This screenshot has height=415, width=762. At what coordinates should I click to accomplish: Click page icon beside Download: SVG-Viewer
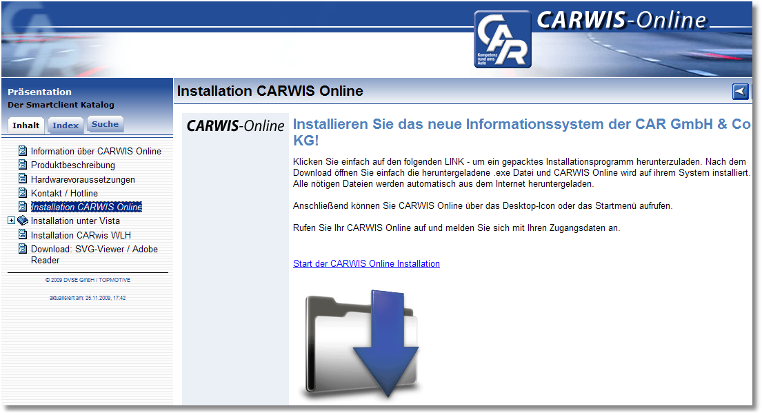[x=22, y=248]
